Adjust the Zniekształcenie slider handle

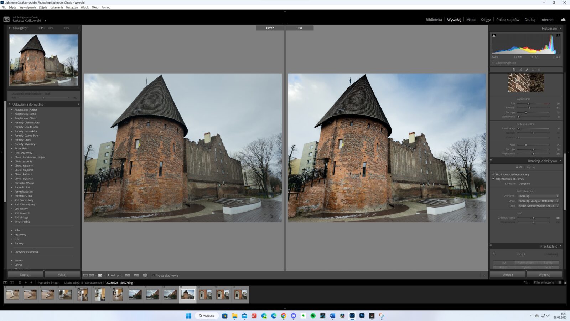tap(533, 218)
